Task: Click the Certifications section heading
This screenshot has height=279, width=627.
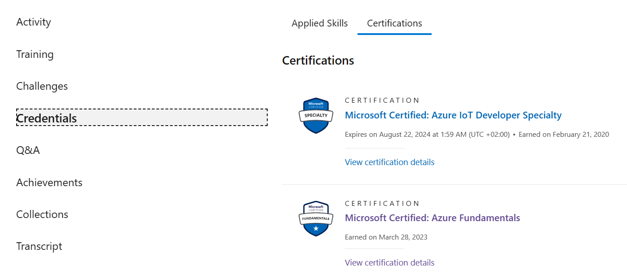Action: point(318,61)
